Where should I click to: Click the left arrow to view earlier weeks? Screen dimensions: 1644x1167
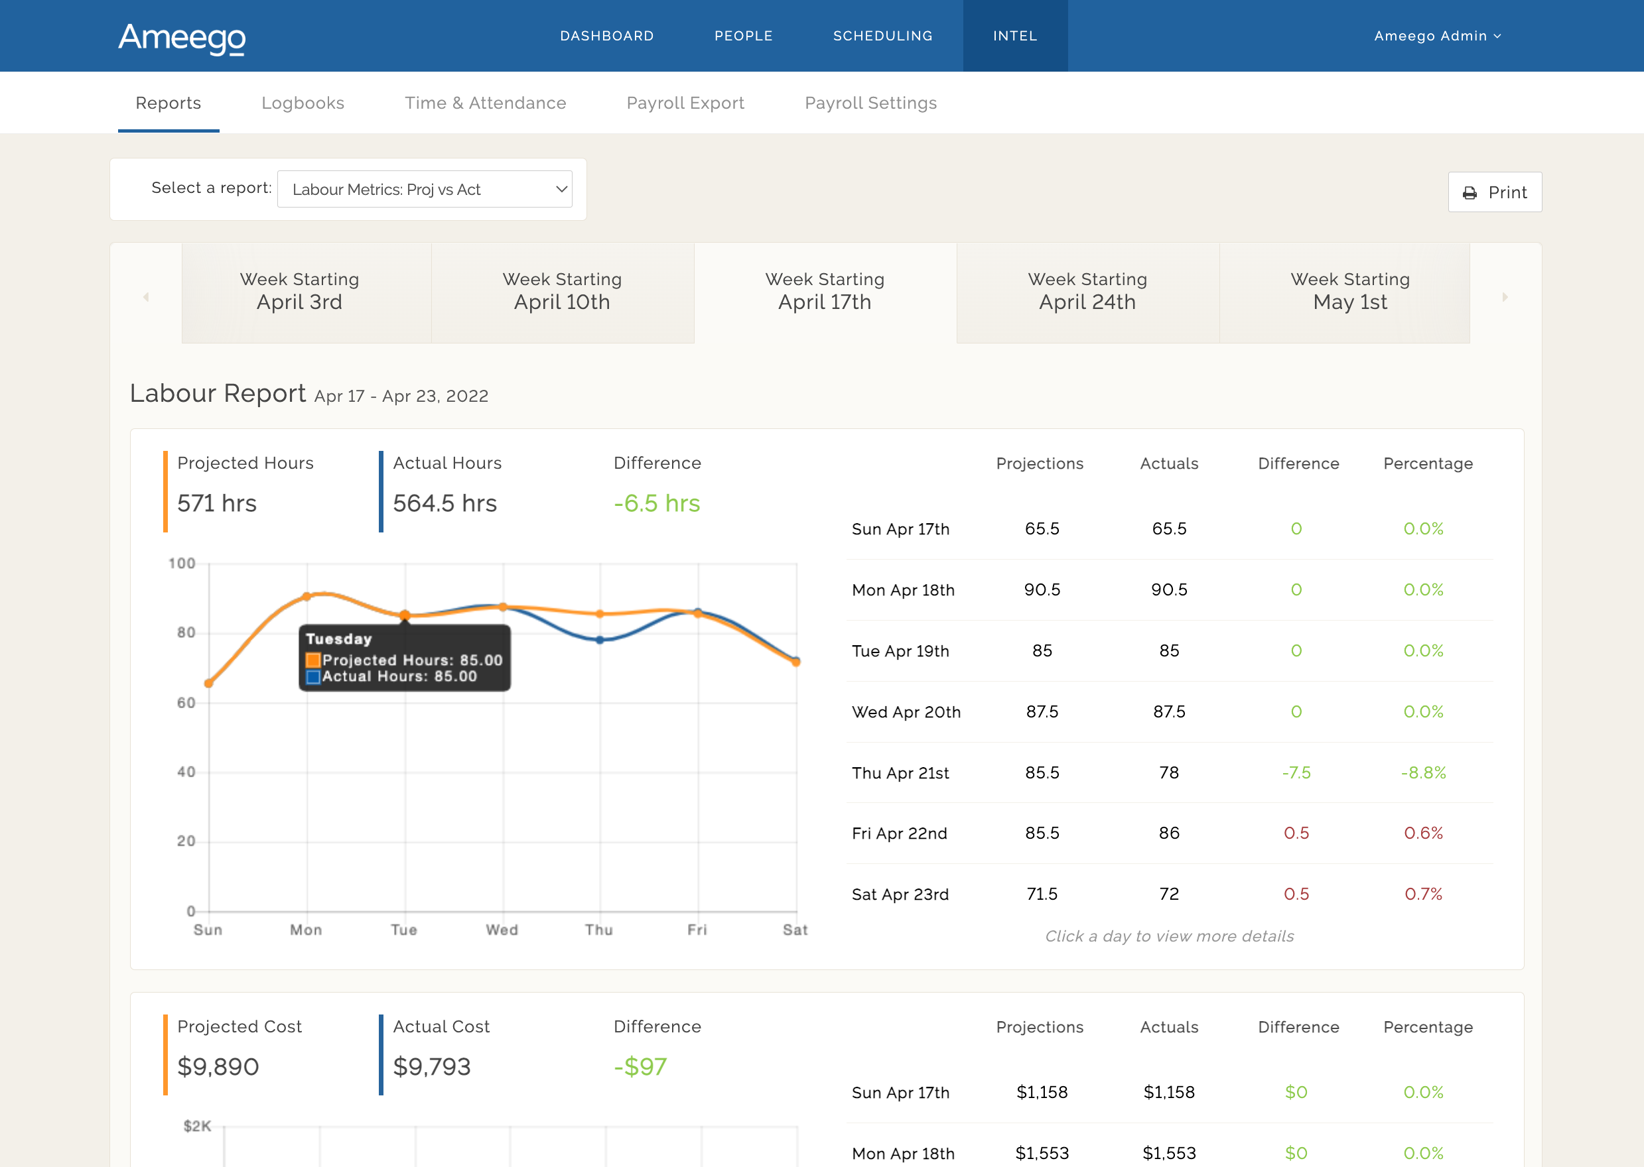click(x=147, y=296)
